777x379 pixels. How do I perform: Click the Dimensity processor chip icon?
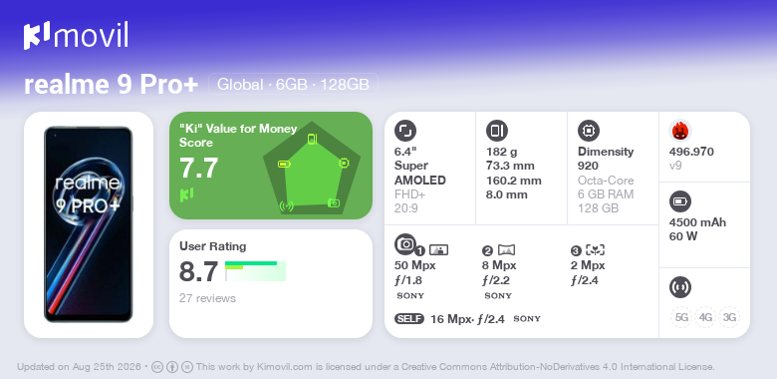tap(589, 131)
